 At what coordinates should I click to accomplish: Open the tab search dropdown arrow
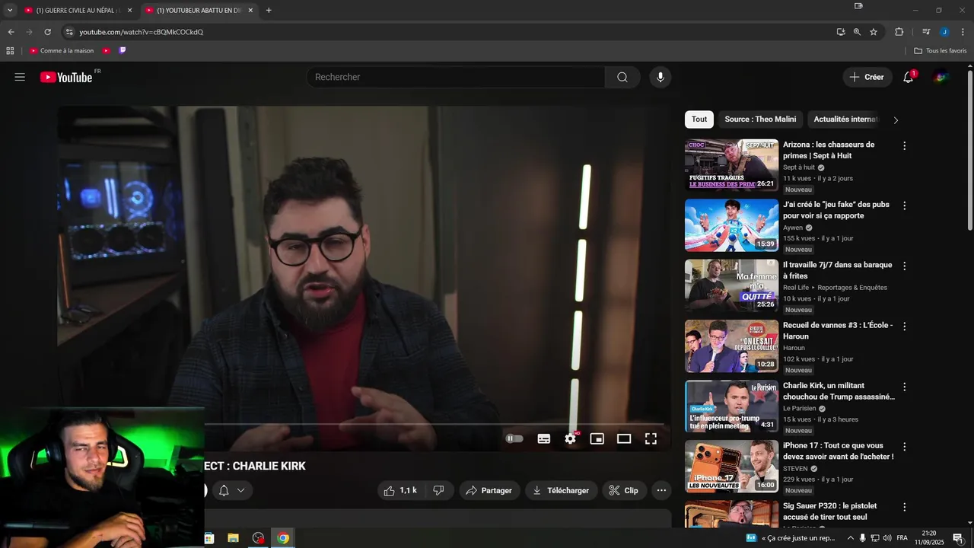(10, 11)
